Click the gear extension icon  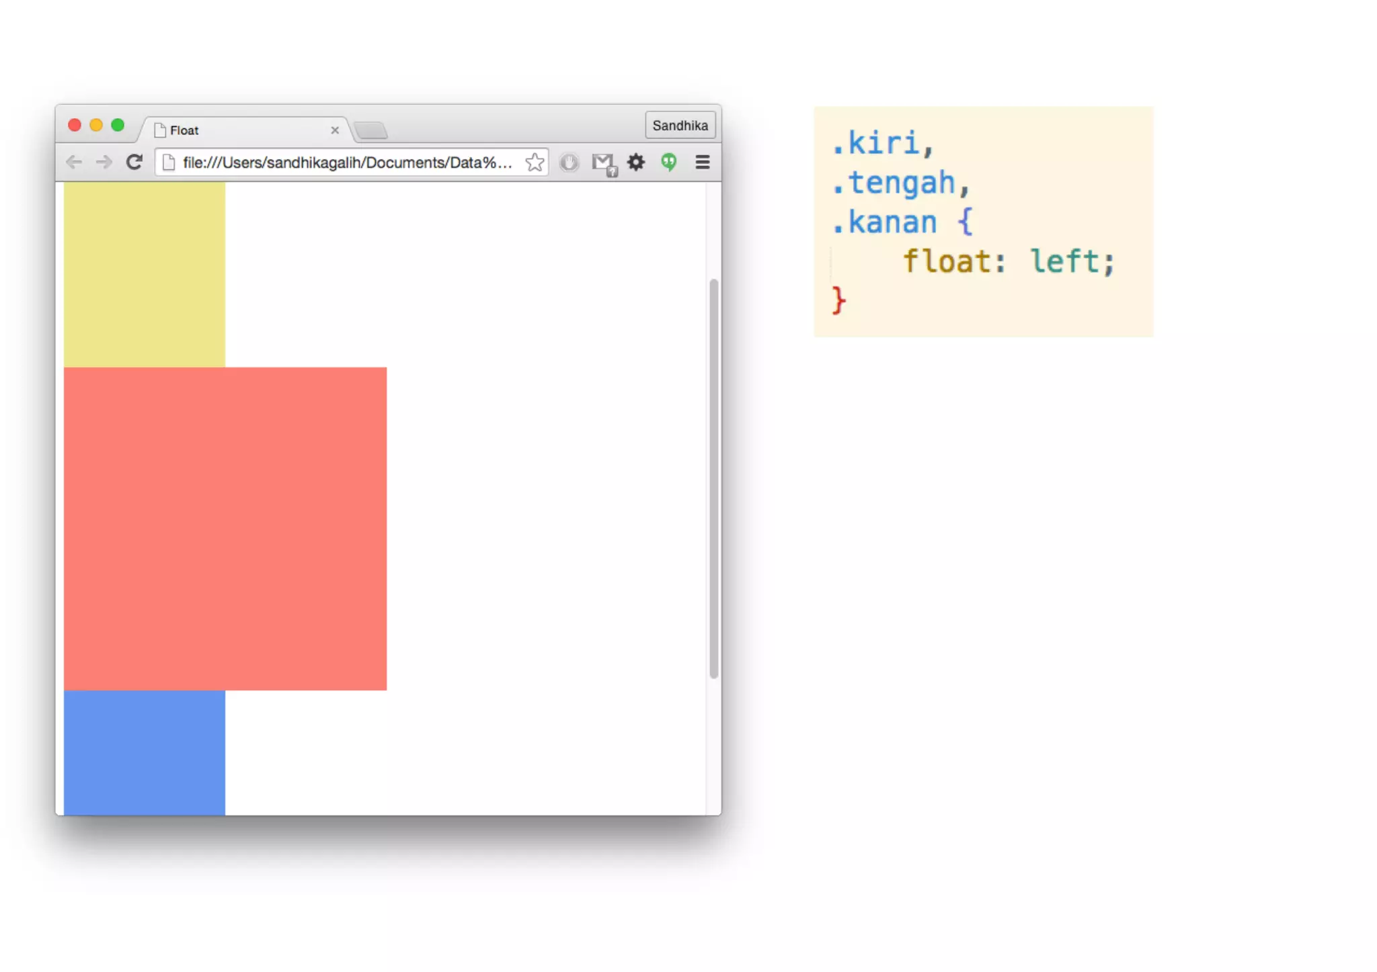click(636, 162)
